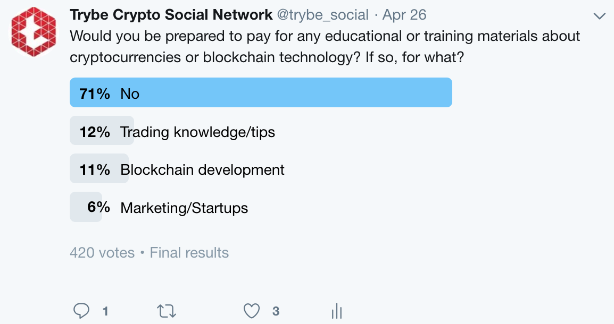
Task: Click the 12% poll percentage bar
Action: 95,132
